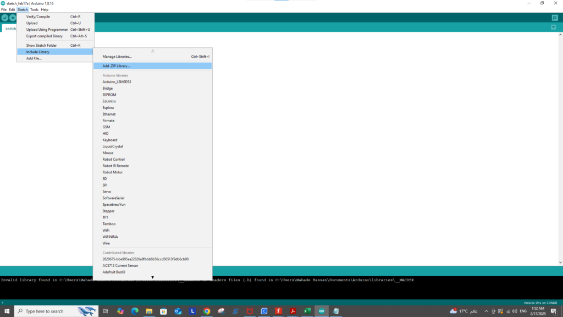The width and height of the screenshot is (563, 317).
Task: Include the Stepper library
Action: [x=153, y=211]
